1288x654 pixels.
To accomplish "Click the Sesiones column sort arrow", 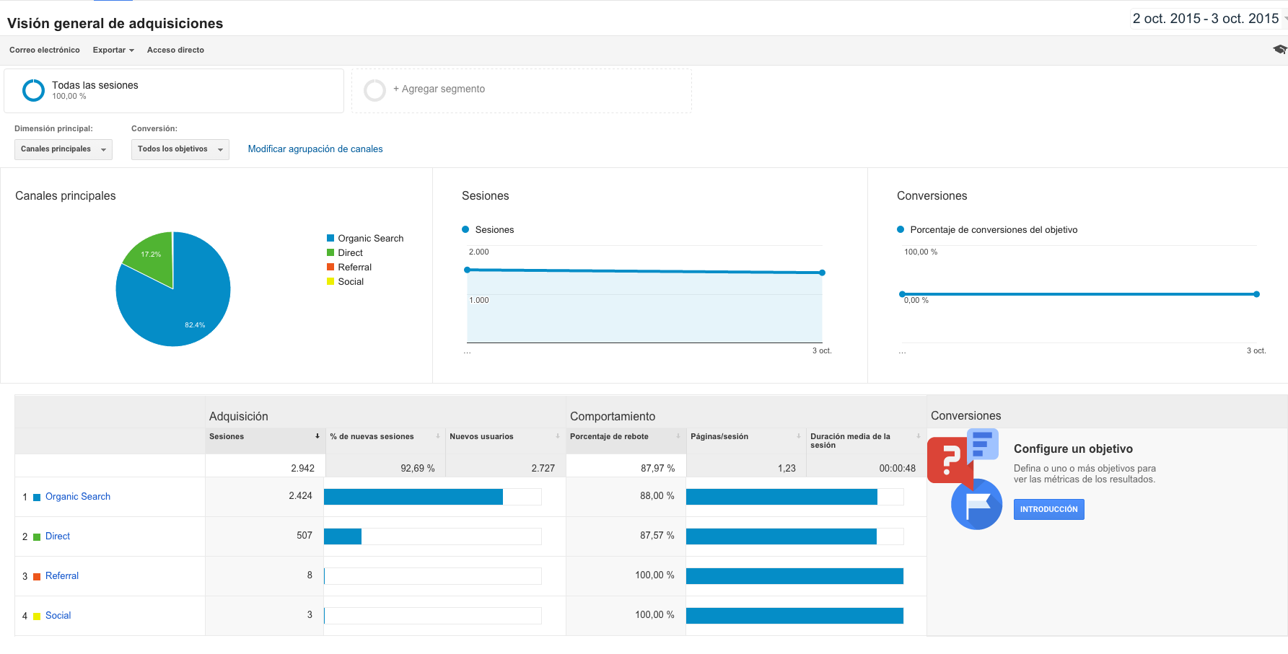I will coord(317,436).
